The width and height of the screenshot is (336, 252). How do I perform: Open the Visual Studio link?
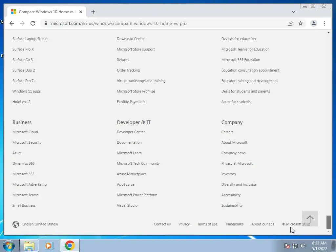point(127,205)
